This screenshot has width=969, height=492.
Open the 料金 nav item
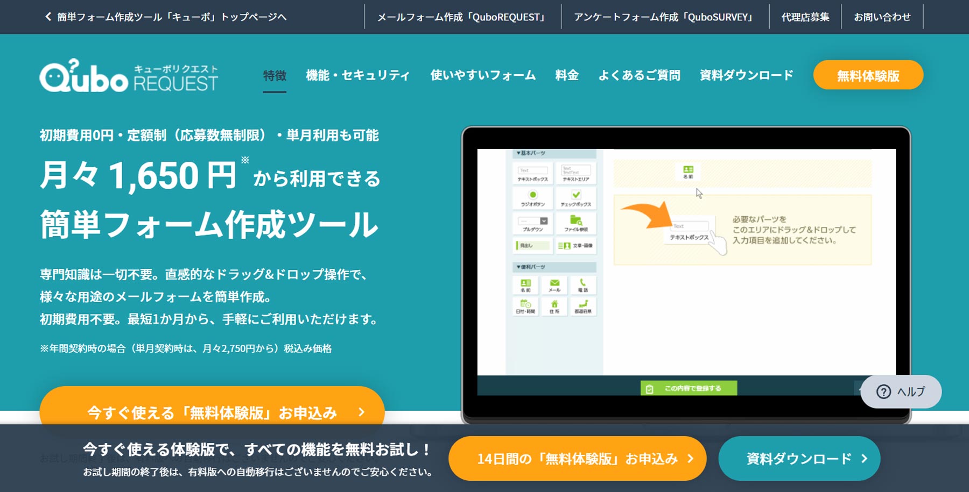coord(567,75)
